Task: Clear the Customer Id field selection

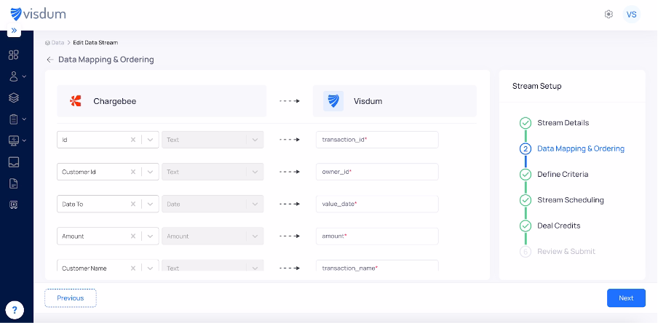Action: coord(133,172)
